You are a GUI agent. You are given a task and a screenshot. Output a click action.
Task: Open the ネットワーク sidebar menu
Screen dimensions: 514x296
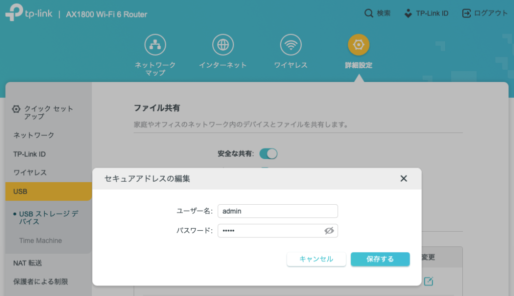click(x=34, y=135)
